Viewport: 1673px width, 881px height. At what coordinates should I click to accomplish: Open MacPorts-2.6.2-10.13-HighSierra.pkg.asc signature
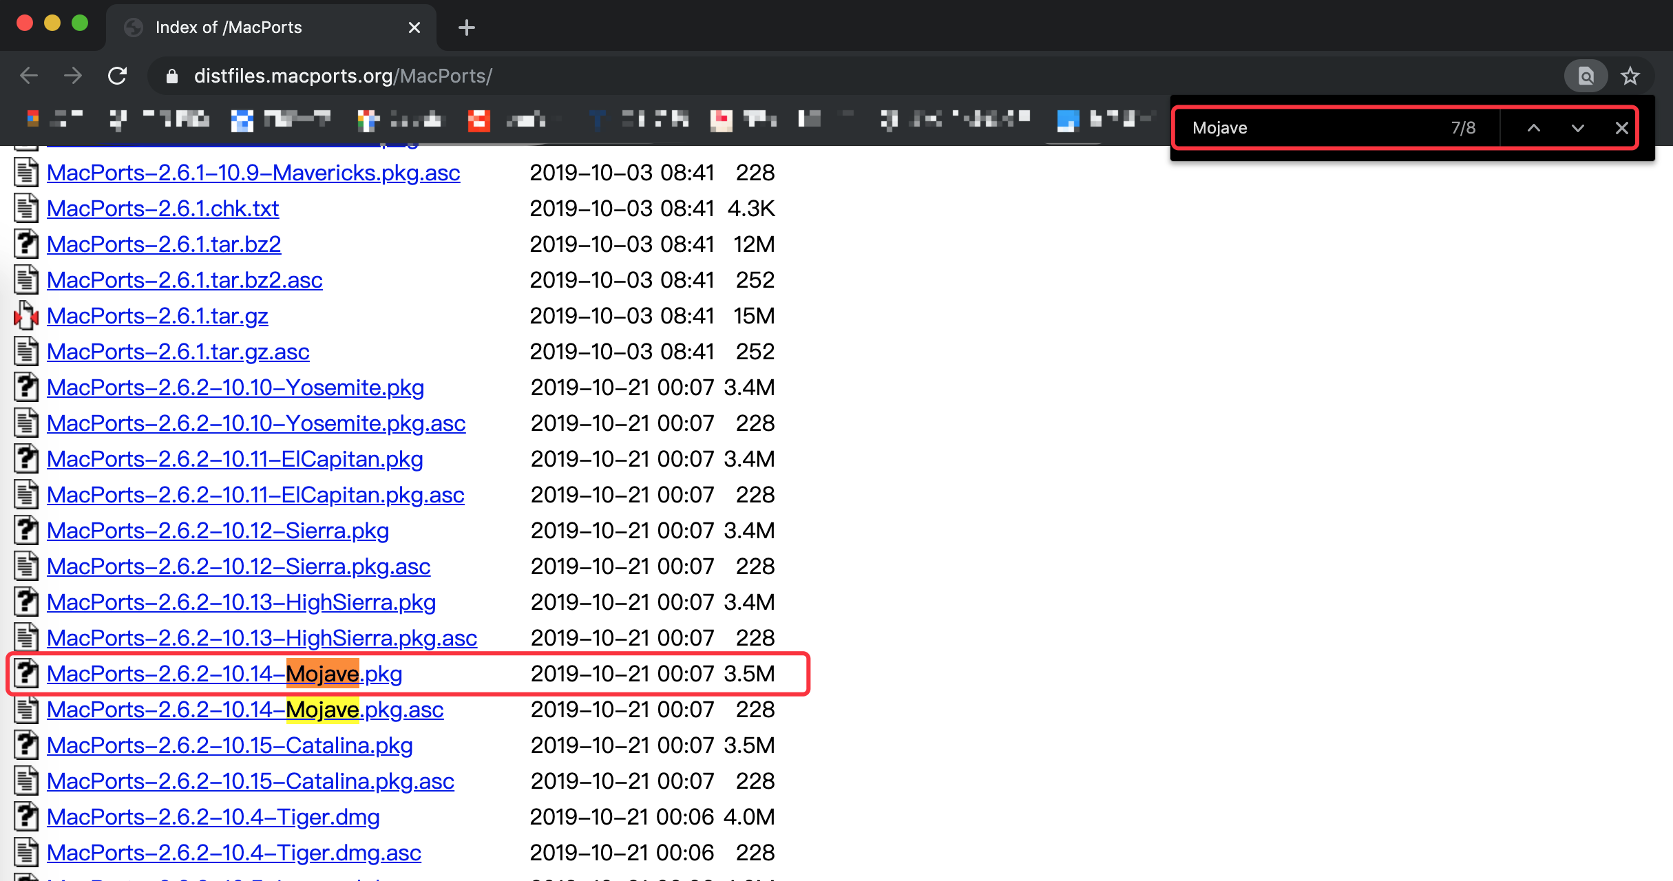click(262, 638)
